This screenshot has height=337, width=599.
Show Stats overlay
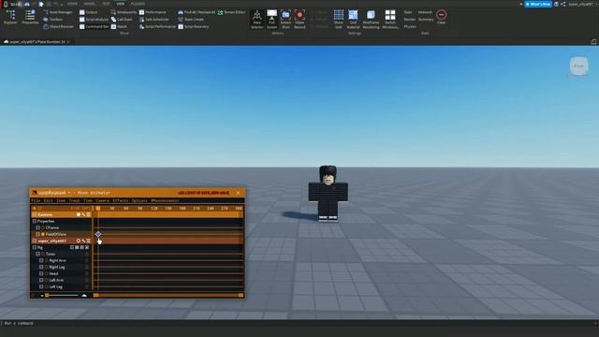[x=408, y=12]
